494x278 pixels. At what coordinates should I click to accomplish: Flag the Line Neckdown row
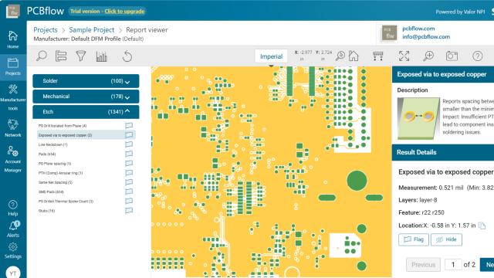[x=129, y=144]
